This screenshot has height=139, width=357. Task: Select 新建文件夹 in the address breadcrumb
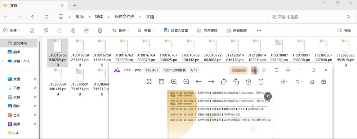(124, 17)
